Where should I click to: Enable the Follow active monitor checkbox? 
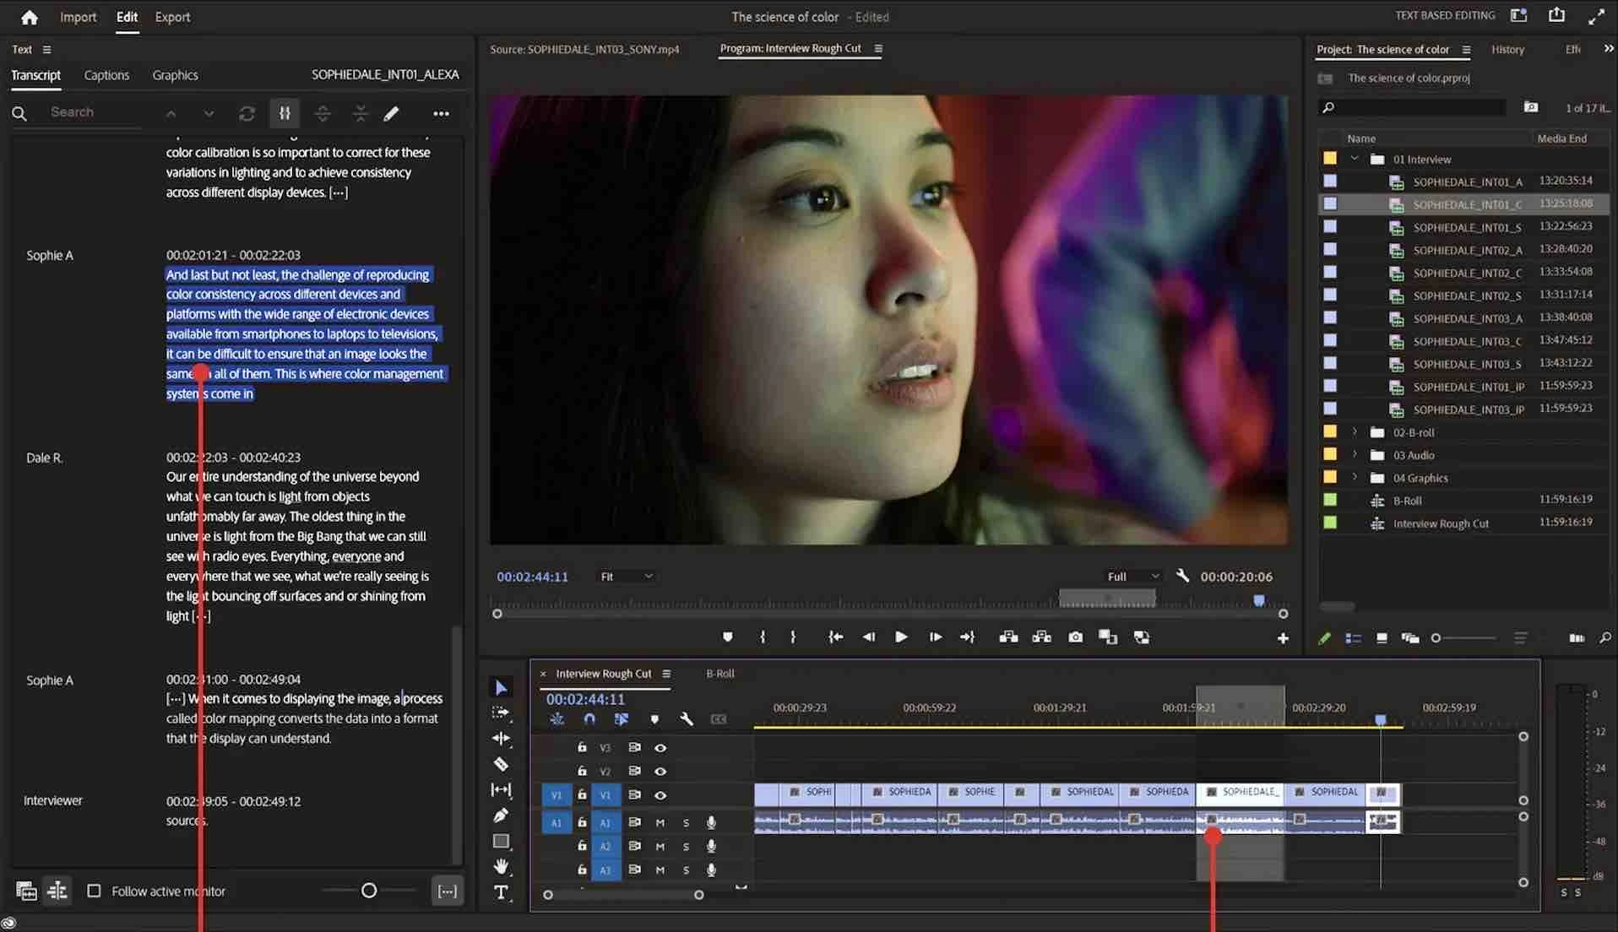[95, 891]
